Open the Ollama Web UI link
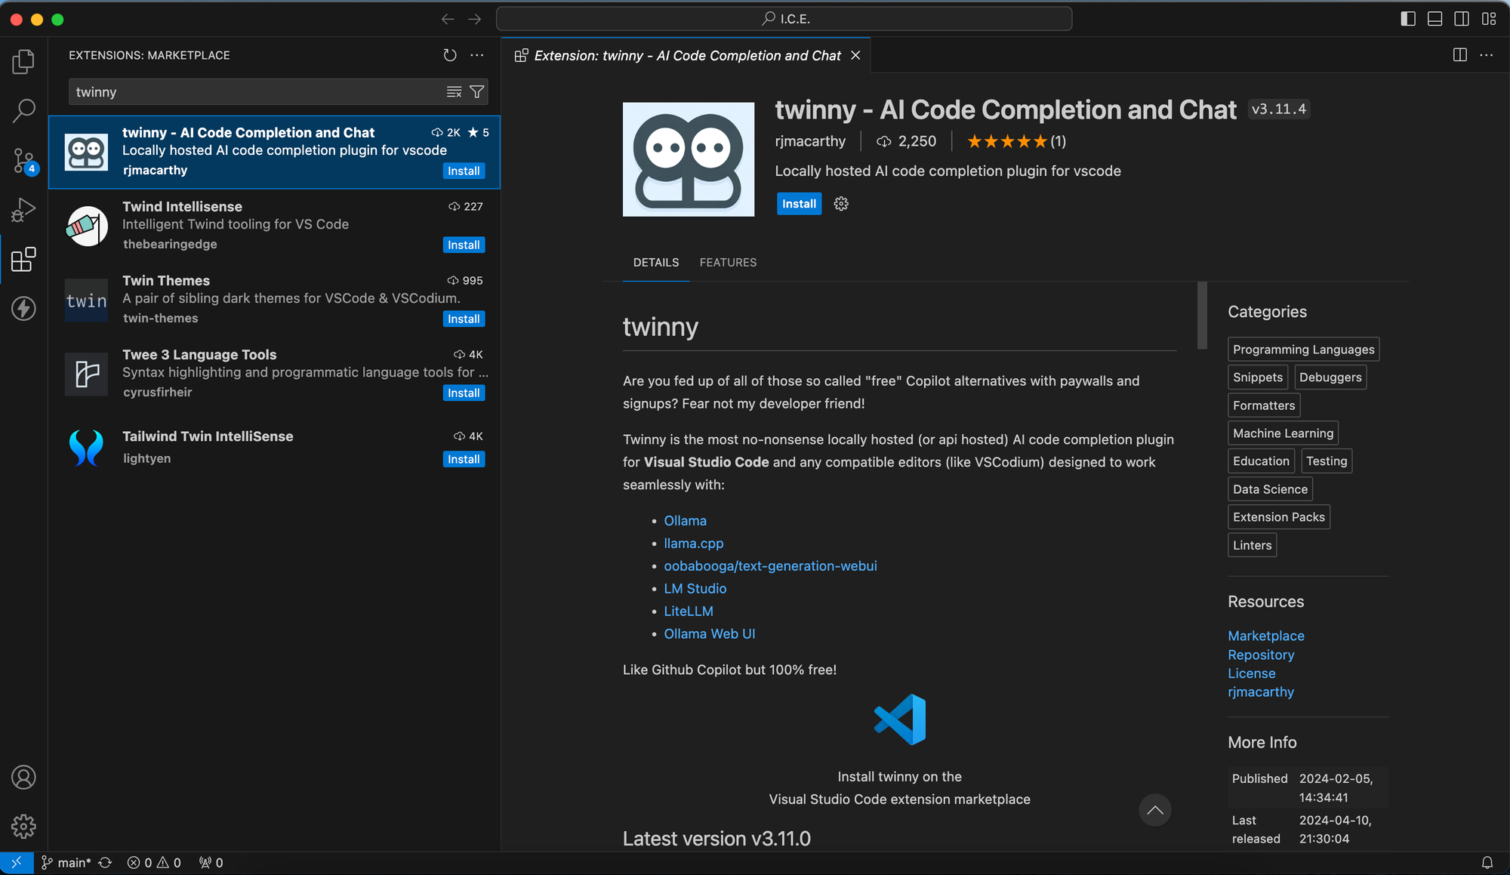 click(x=709, y=634)
